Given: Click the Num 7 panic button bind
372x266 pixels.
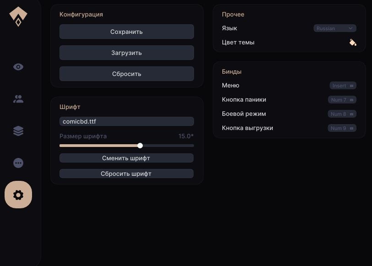Looking at the screenshot, I should (342, 100).
